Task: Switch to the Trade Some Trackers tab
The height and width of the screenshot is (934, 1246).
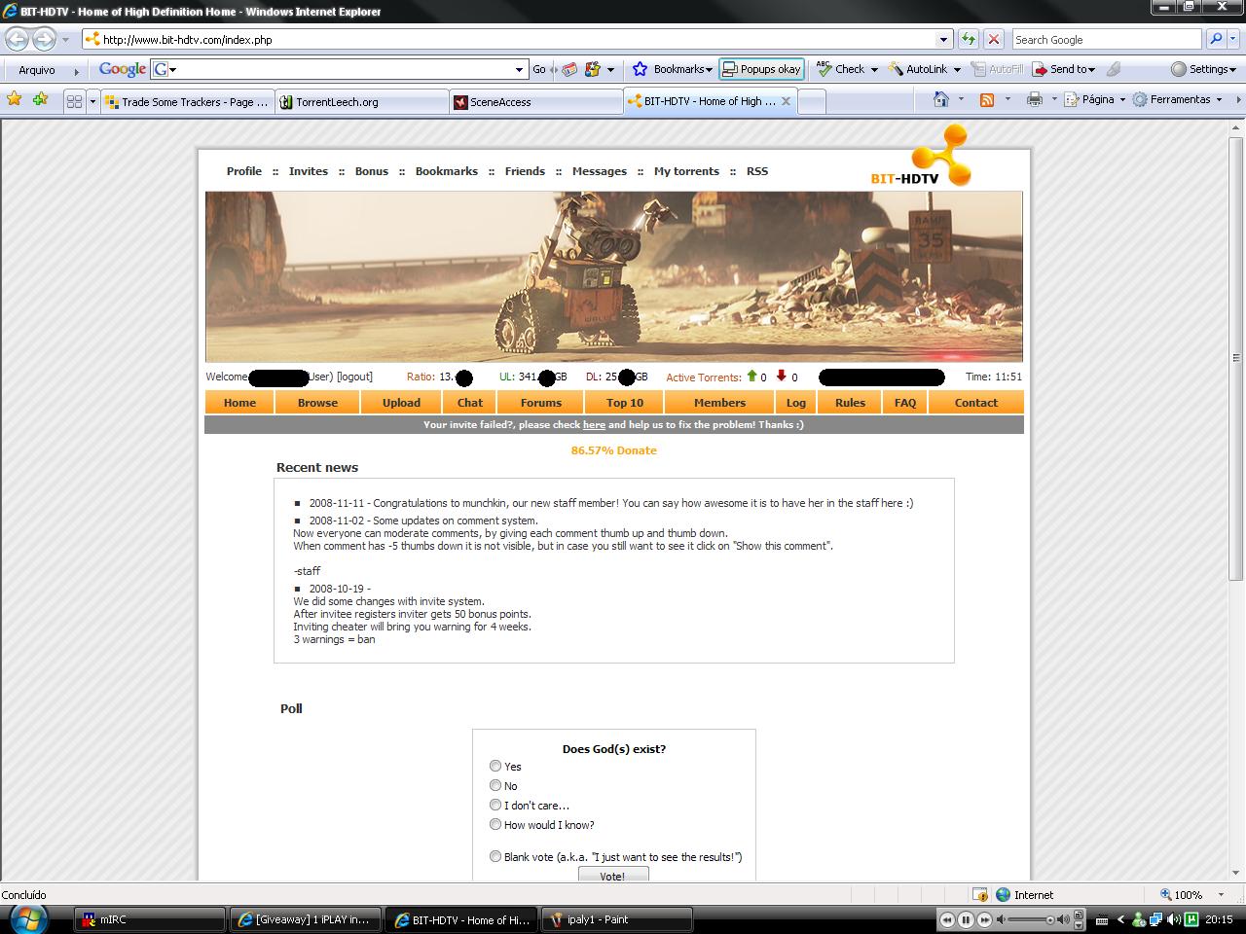Action: [187, 101]
